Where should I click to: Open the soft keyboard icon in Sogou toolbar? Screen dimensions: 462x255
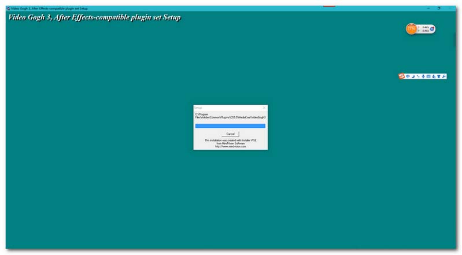pyautogui.click(x=428, y=76)
